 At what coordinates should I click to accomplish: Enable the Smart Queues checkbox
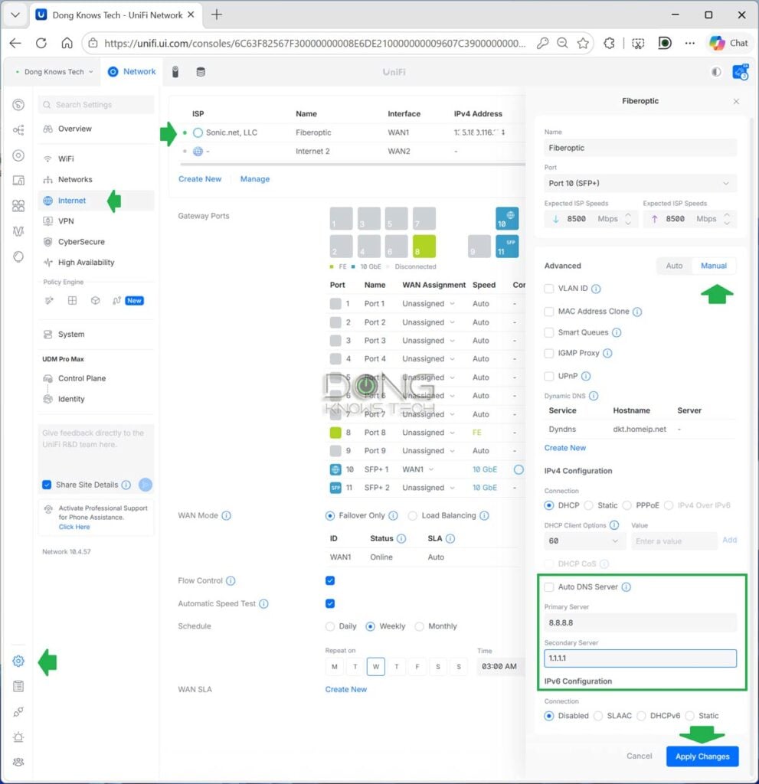click(x=549, y=332)
